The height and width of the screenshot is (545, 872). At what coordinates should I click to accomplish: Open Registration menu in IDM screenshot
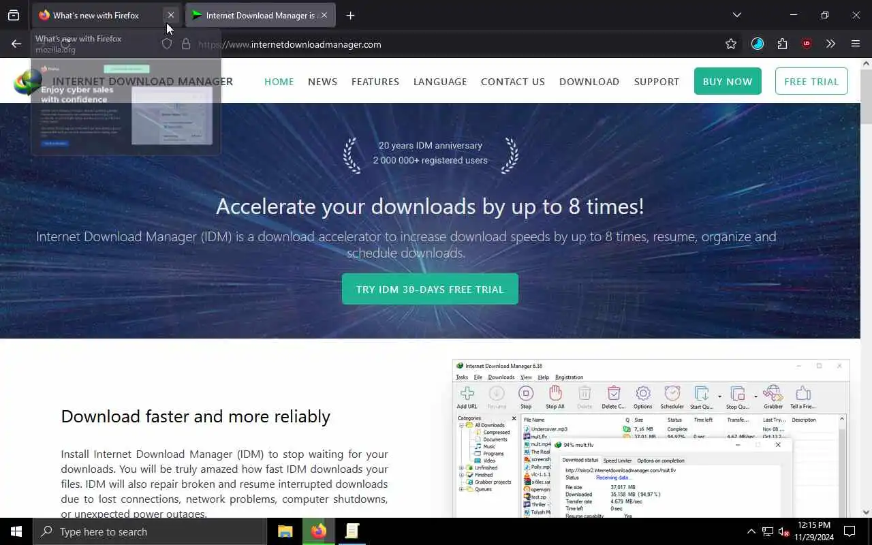(x=569, y=377)
